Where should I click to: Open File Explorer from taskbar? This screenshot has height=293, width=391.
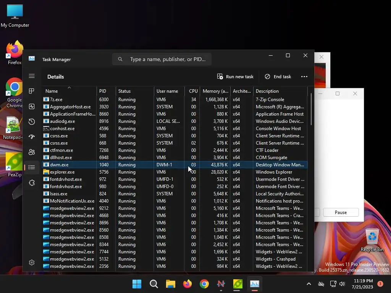coord(171,284)
